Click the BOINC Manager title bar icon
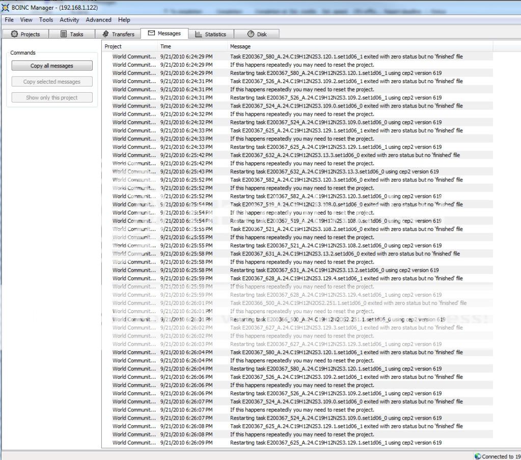Image resolution: width=521 pixels, height=460 pixels. tap(5, 7)
